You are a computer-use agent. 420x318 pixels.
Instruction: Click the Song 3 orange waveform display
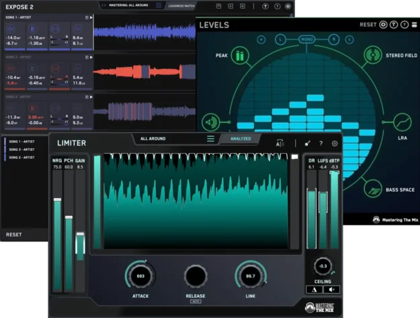(x=144, y=72)
